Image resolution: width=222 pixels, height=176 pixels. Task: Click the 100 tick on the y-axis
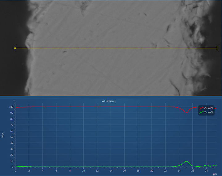coord(12,107)
